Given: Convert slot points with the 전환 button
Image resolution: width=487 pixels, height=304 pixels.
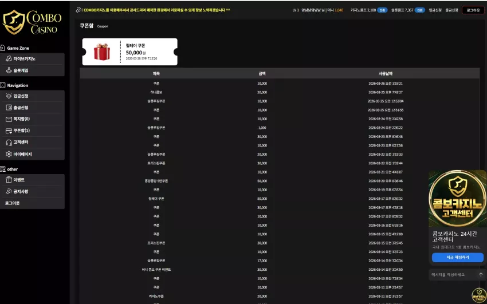Looking at the screenshot, I should 419,10.
